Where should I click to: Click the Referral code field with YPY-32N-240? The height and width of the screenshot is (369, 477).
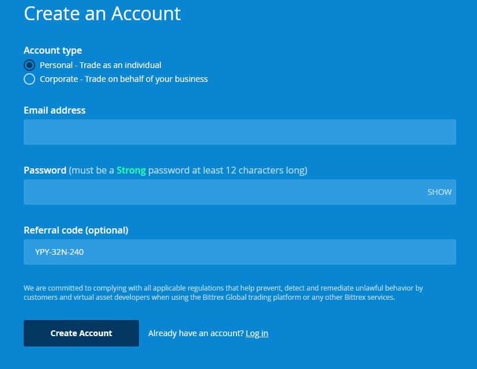pos(240,252)
